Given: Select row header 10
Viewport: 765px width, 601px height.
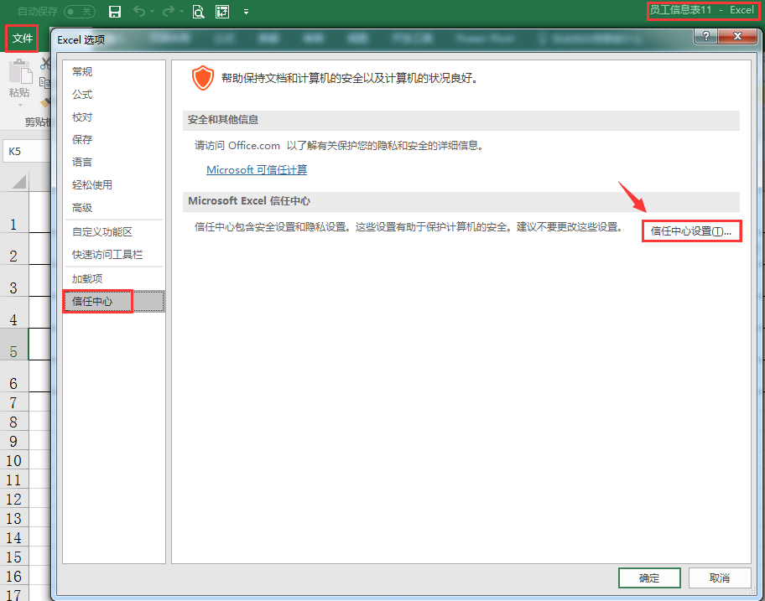Looking at the screenshot, I should pyautogui.click(x=13, y=461).
